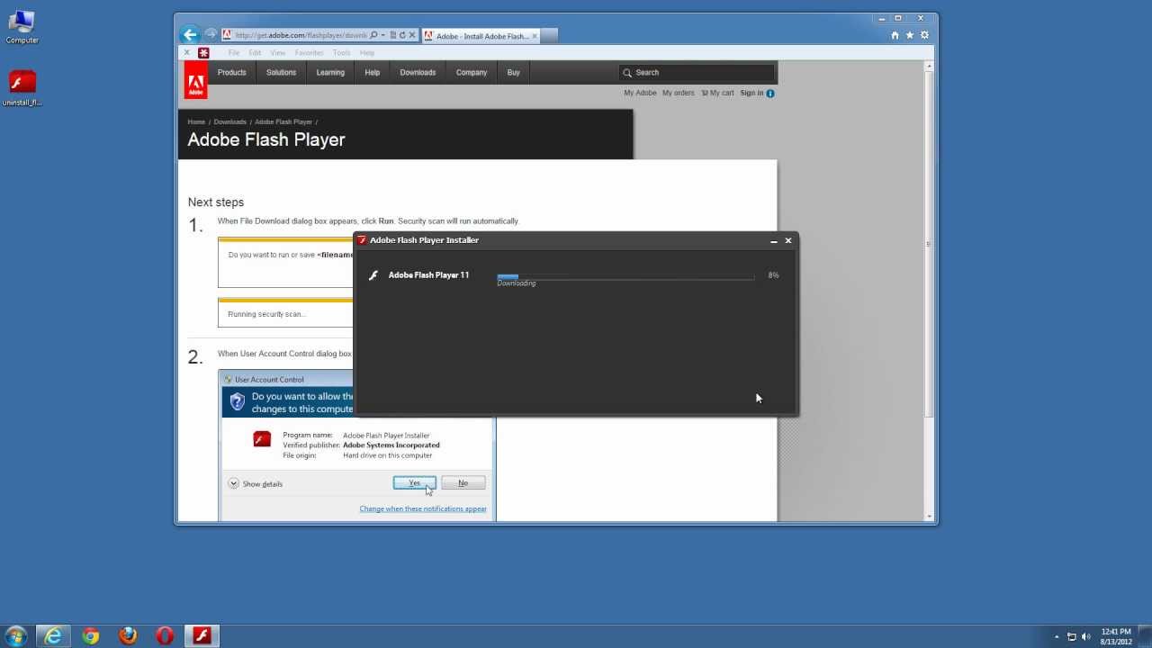Viewport: 1152px width, 648px height.
Task: Open address bar dropdown arrow
Action: pyautogui.click(x=382, y=35)
